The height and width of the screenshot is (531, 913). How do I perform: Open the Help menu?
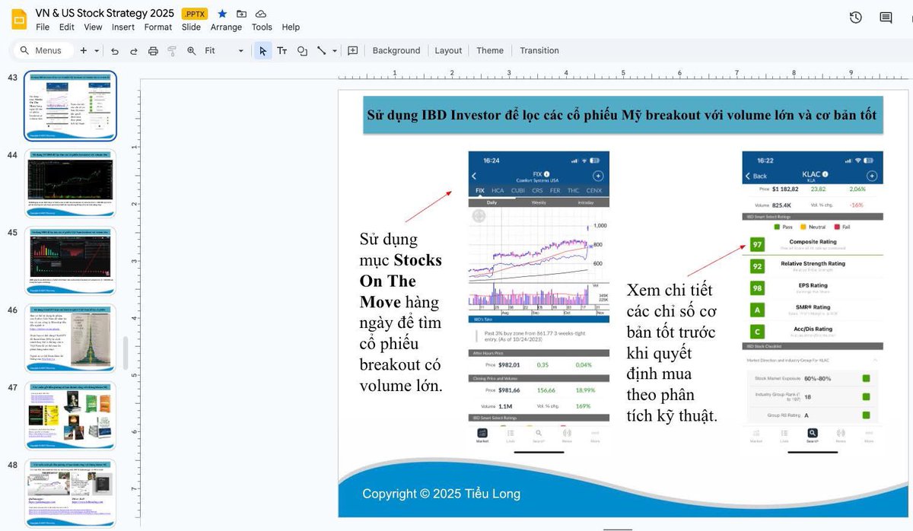coord(291,27)
